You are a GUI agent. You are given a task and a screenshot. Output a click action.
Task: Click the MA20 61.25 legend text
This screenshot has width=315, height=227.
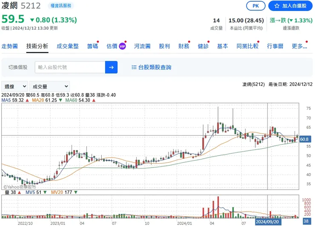pos(44,100)
